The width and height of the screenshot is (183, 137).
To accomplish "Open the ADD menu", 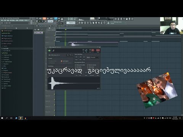I will pos(8,21).
